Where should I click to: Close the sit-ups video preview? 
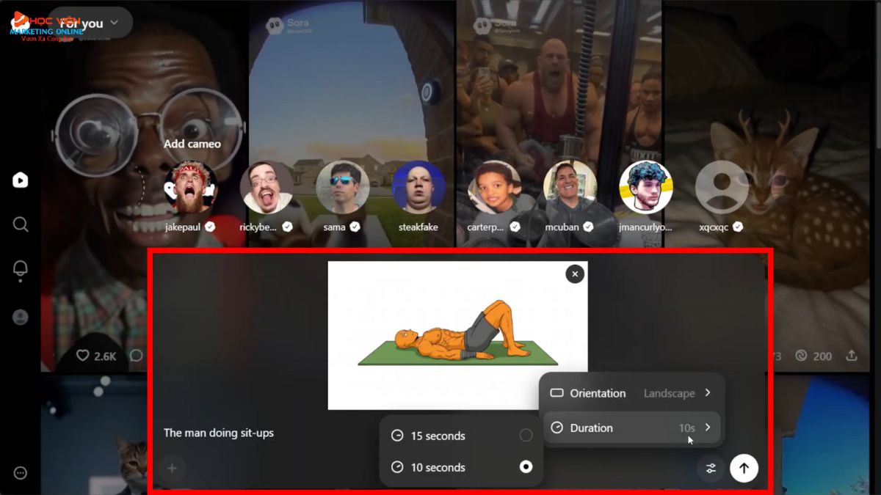(x=574, y=274)
